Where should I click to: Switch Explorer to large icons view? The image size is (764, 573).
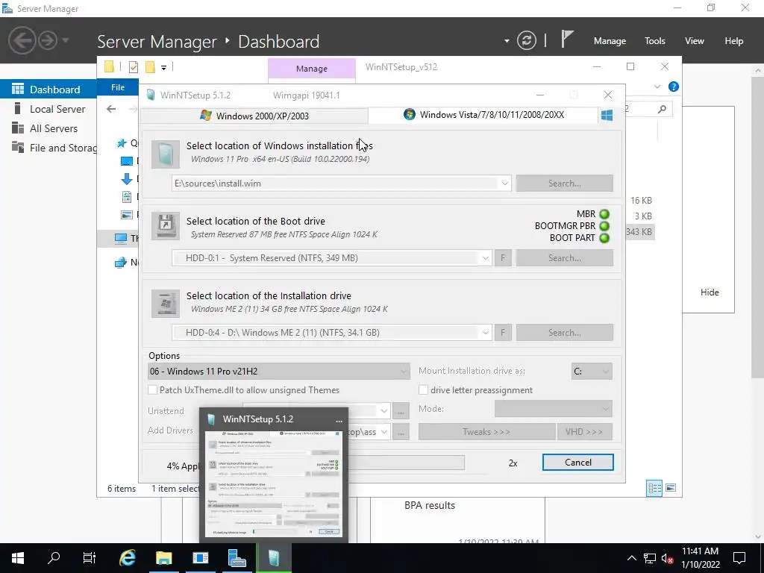671,488
